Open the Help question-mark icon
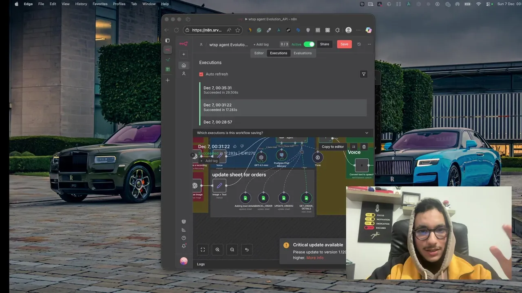This screenshot has width=522, height=293. click(x=184, y=238)
